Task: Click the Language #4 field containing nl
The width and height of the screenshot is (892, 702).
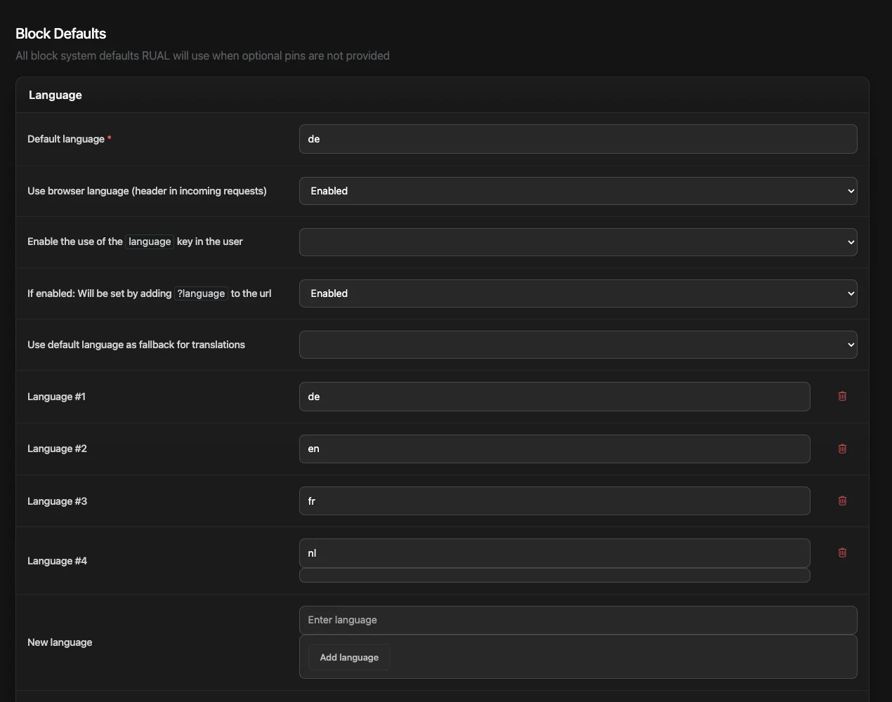Action: [x=554, y=553]
